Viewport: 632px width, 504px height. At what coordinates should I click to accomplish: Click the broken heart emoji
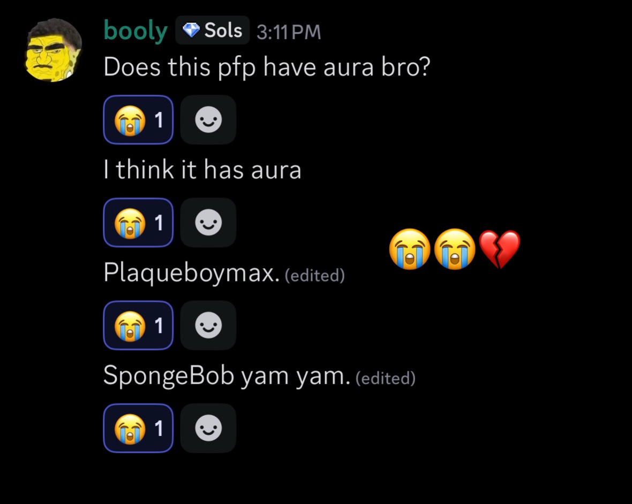[x=499, y=249]
